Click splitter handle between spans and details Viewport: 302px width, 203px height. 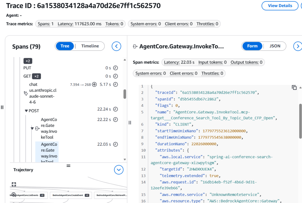pos(130,123)
